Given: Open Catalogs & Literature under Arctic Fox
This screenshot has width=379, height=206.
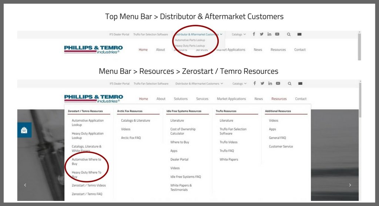Looking at the screenshot, I should pos(135,120).
